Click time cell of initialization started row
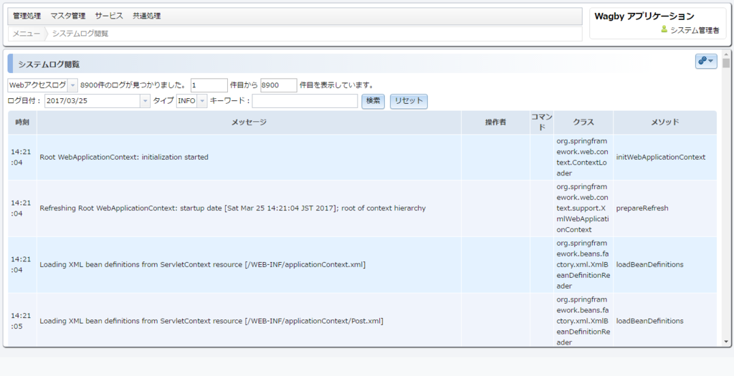The image size is (734, 376). click(x=22, y=157)
